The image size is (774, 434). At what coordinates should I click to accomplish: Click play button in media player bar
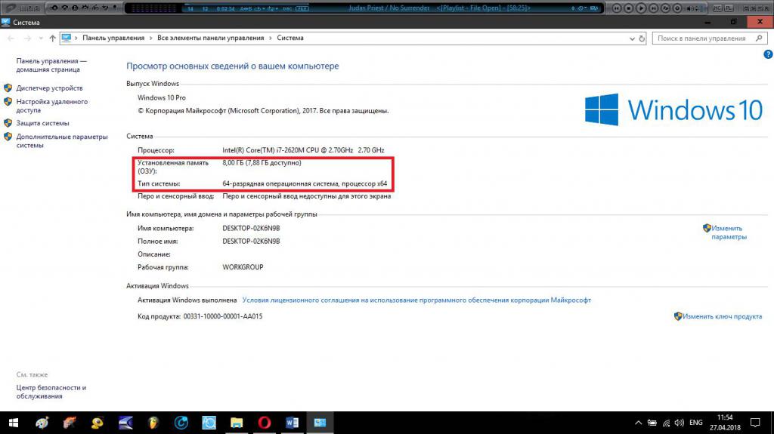click(641, 8)
